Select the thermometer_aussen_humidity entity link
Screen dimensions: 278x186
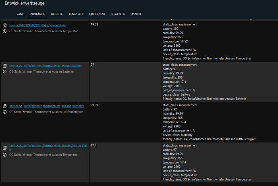pyautogui.click(x=46, y=106)
